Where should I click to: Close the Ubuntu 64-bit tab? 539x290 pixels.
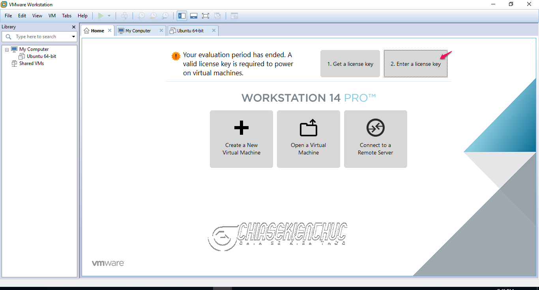(213, 30)
